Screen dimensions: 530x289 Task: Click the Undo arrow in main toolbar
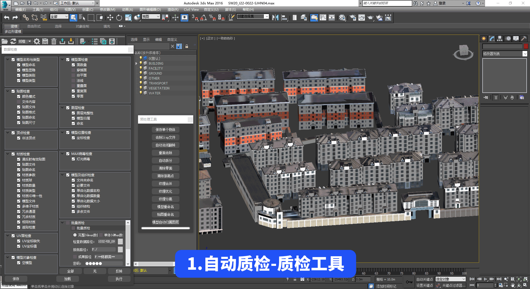(7, 18)
